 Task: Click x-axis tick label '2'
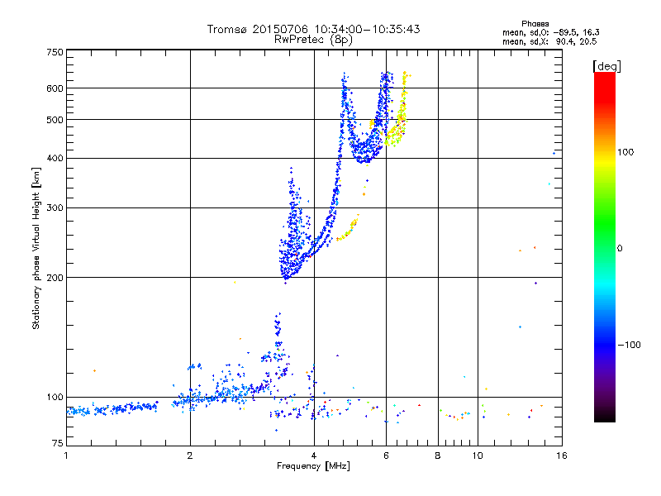190,455
